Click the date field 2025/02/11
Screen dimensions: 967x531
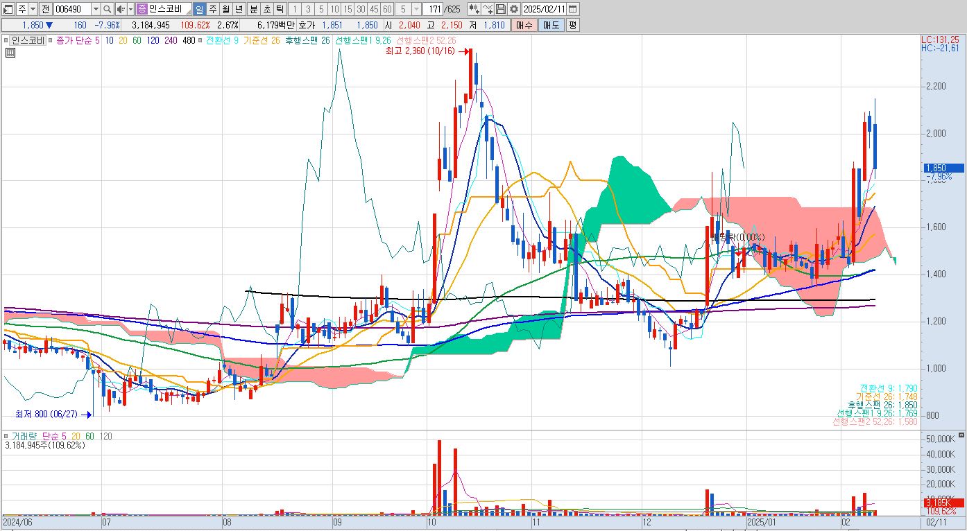(x=545, y=9)
